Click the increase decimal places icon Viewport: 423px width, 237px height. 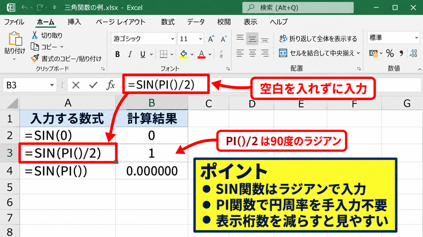pos(413,53)
